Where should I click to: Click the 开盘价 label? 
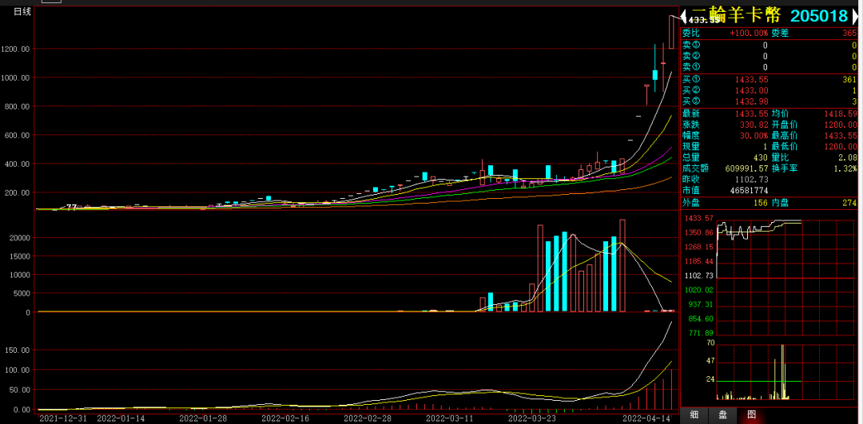tap(785, 125)
